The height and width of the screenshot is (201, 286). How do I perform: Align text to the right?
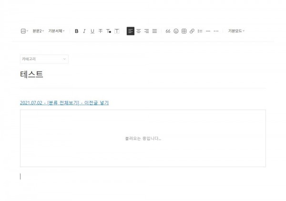coord(146,31)
